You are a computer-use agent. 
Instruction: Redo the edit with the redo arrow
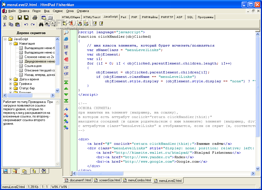(x=33, y=24)
